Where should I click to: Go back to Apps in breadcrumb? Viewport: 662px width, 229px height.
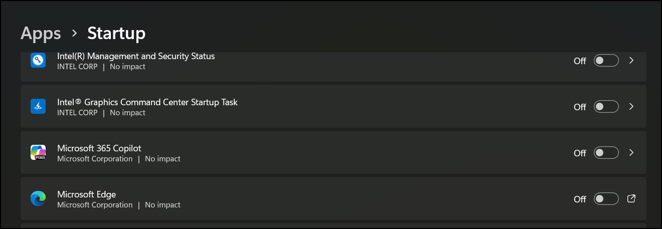[41, 34]
